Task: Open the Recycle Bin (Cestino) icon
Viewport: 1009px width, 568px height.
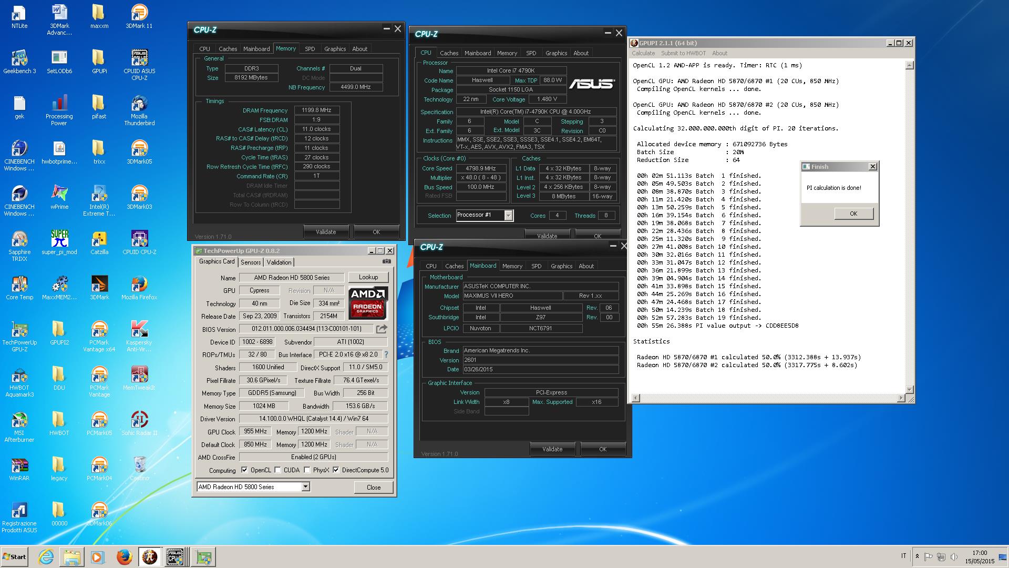Action: pyautogui.click(x=139, y=469)
